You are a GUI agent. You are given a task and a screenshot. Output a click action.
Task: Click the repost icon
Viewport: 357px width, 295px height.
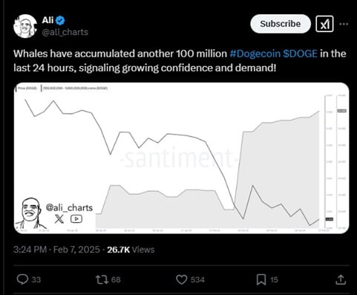pos(102,279)
